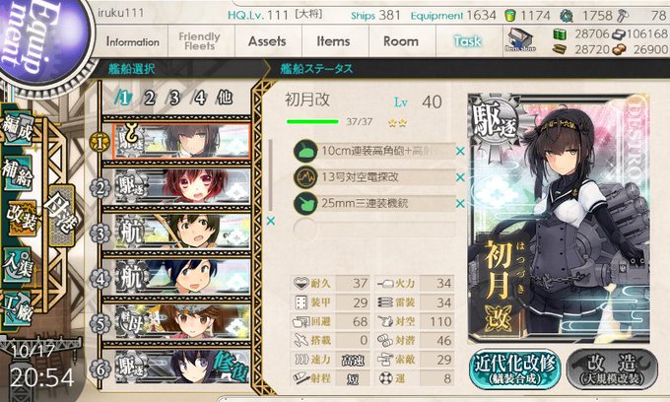Remove the 25mm triple machine gun
670x402 pixels.
coord(460,203)
